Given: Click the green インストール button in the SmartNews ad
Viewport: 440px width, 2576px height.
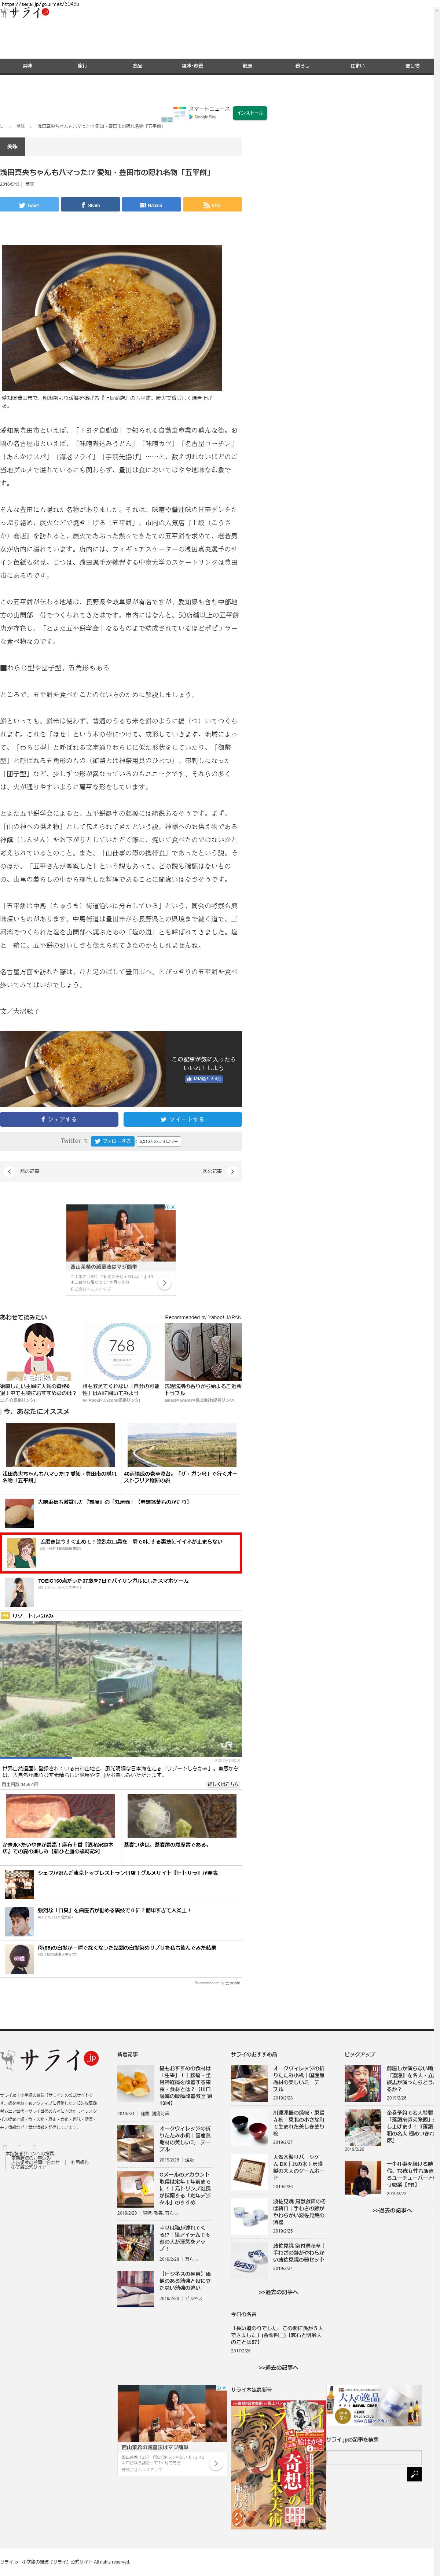Looking at the screenshot, I should (250, 113).
